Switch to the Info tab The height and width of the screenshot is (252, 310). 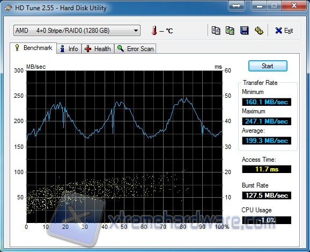coord(69,49)
